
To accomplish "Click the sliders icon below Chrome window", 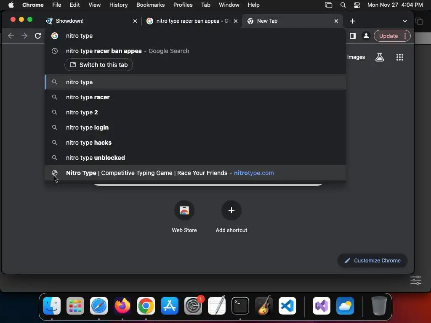I will [415, 281].
